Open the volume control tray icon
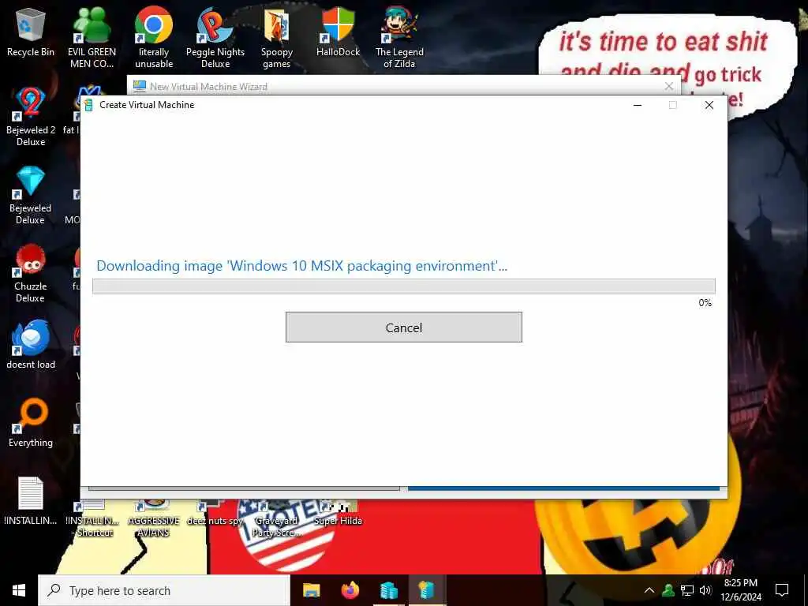The width and height of the screenshot is (808, 606). tap(705, 590)
